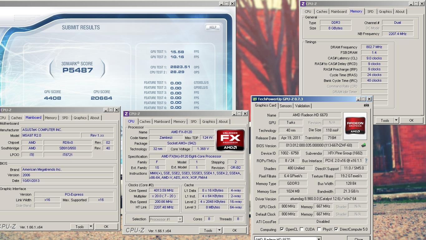
Task: Open the GPU selector dropdown in GPU-Z
Action: pos(319,239)
